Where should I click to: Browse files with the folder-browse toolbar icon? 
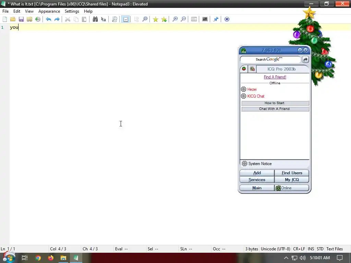click(x=29, y=19)
